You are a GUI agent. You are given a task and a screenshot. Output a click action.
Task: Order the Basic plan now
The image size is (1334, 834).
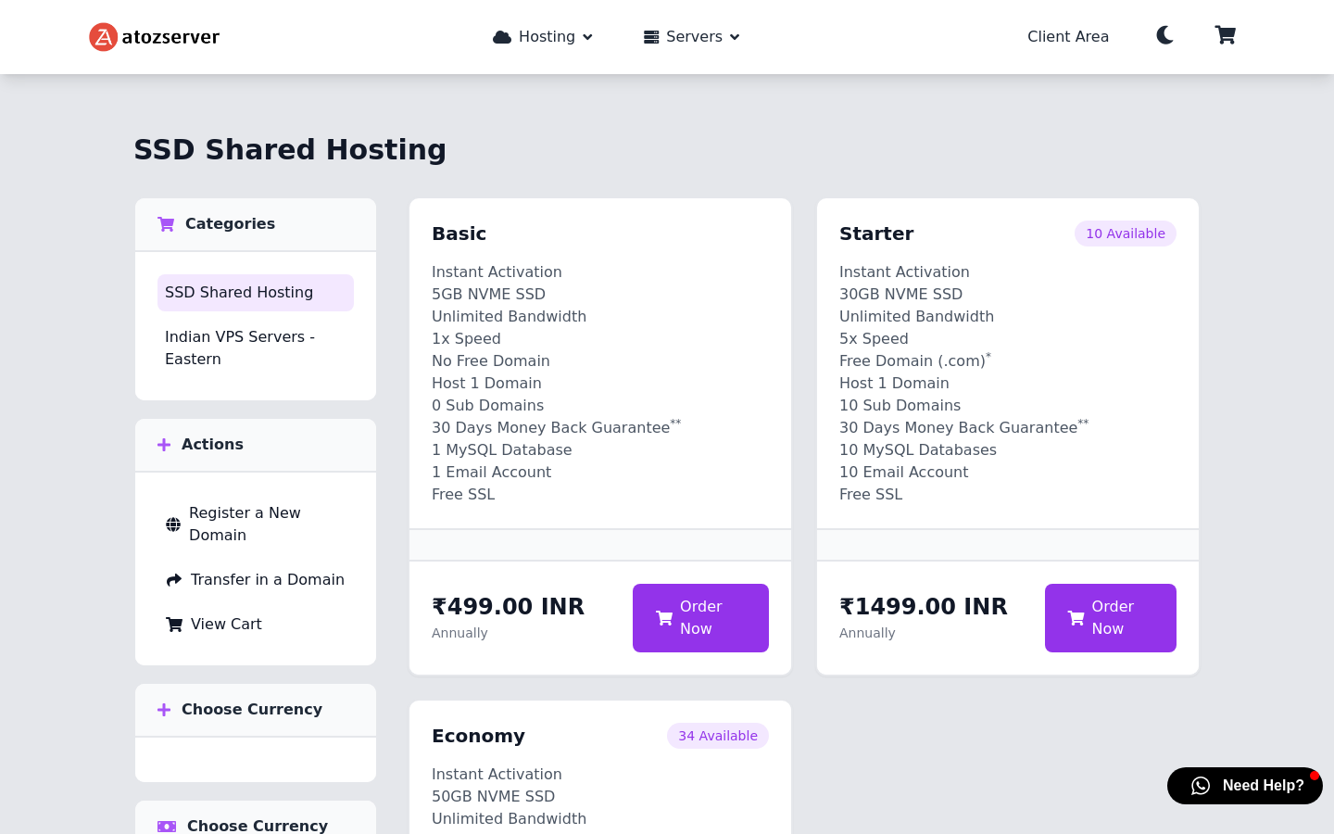700,618
